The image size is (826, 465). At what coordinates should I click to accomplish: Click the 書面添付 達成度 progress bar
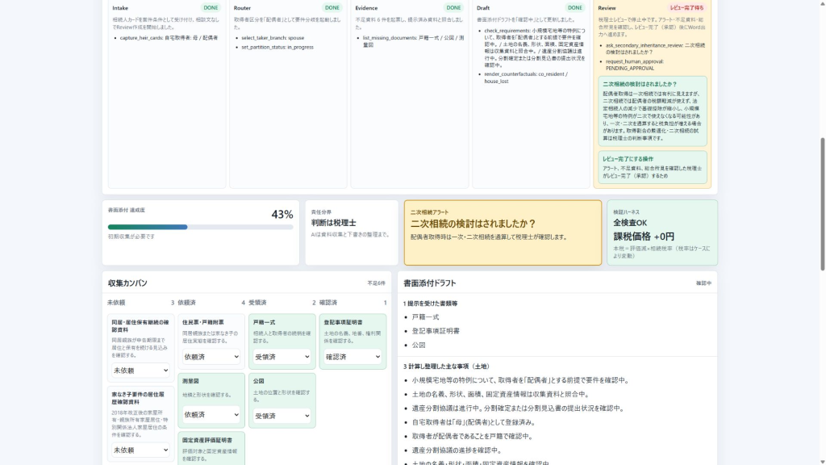coord(200,227)
